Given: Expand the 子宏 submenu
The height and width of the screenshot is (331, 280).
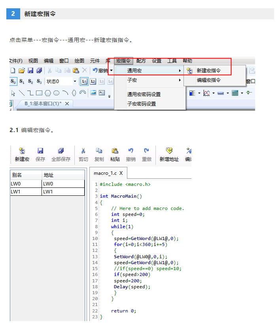Looking at the screenshot, I should (x=150, y=80).
